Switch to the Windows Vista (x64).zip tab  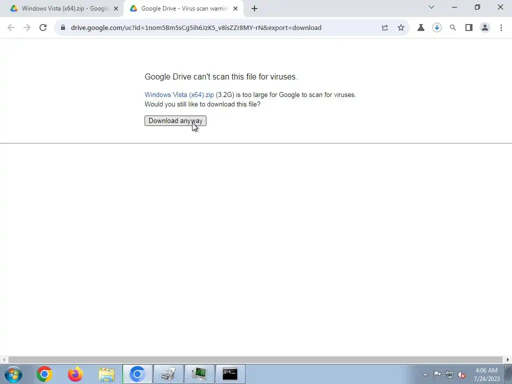coord(65,8)
